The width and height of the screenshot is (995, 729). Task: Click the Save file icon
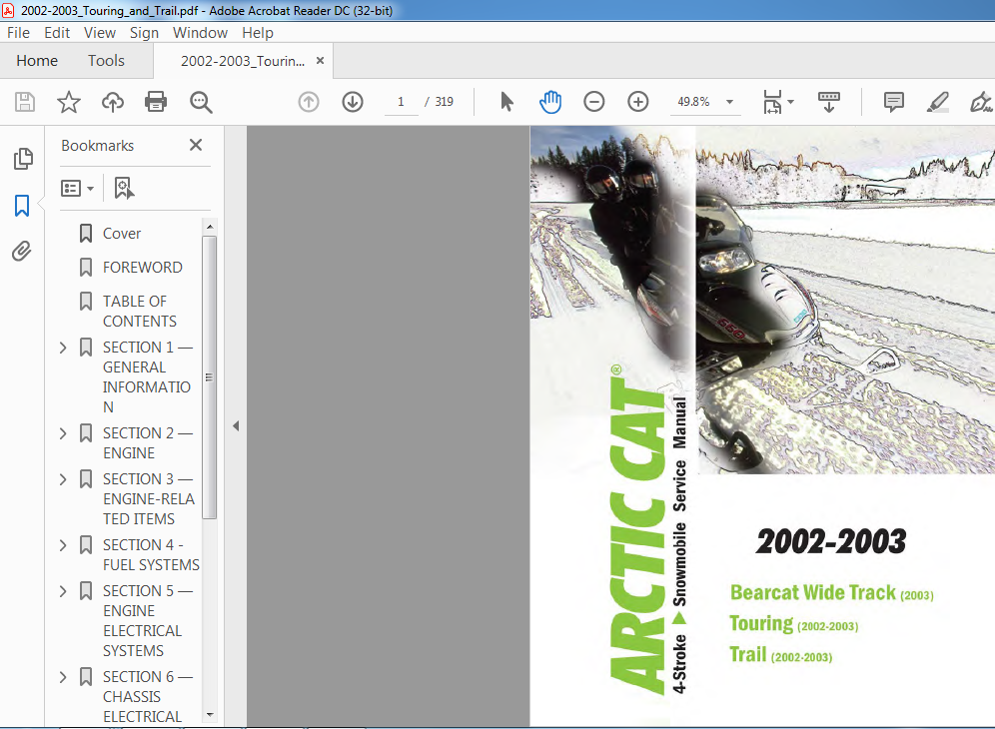click(25, 102)
